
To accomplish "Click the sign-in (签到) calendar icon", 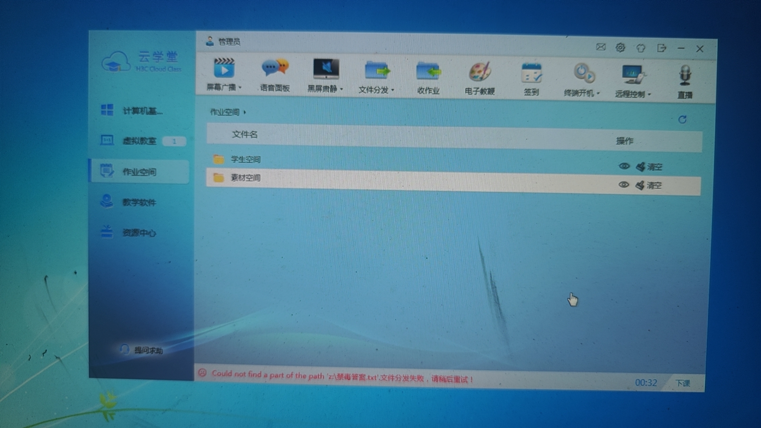I will pyautogui.click(x=531, y=74).
